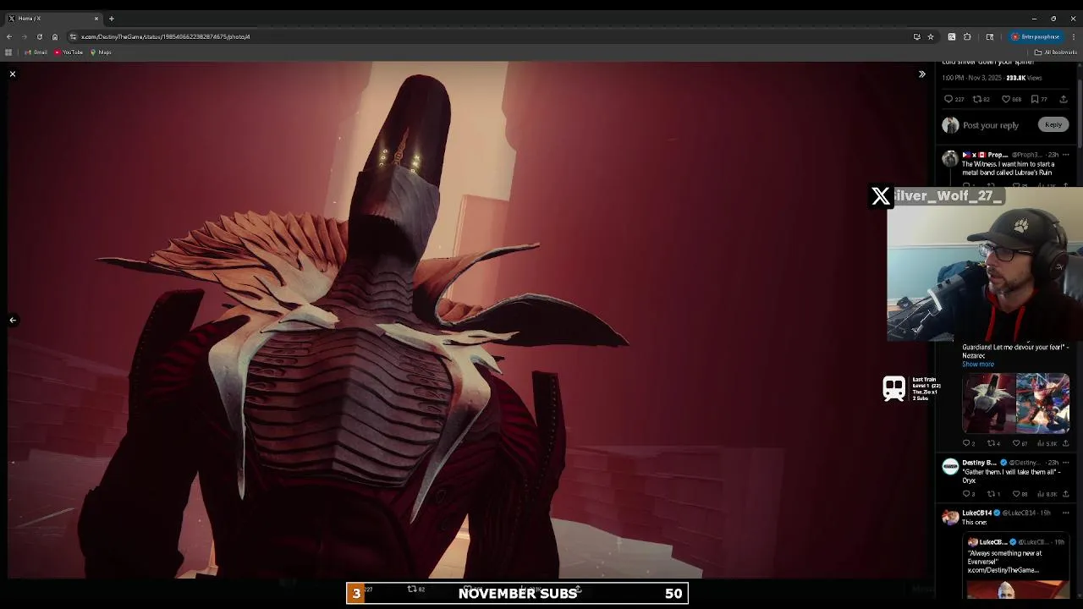Screen dimensions: 1083x609
Task: Open a new browser tab
Action: tap(111, 18)
